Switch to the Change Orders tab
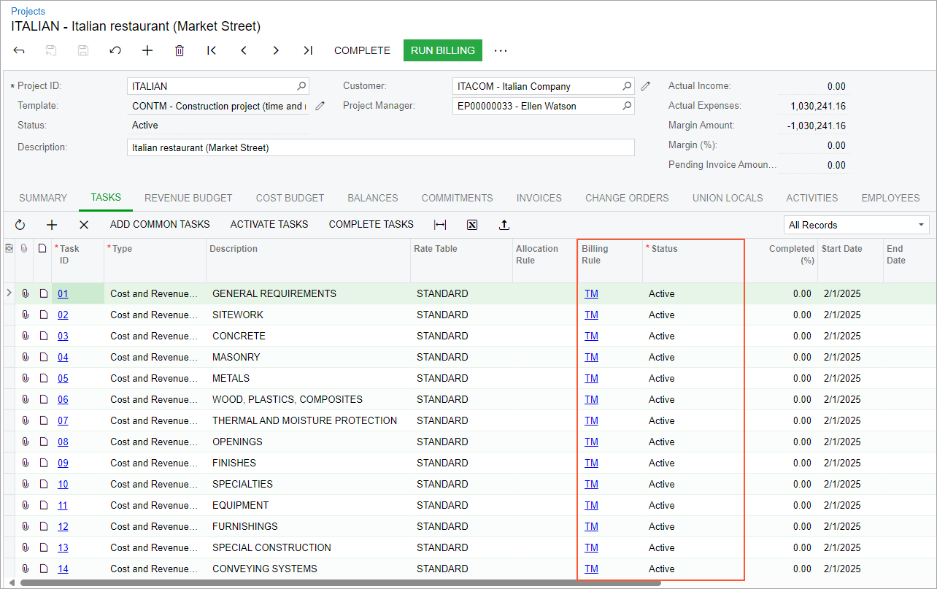 [627, 198]
